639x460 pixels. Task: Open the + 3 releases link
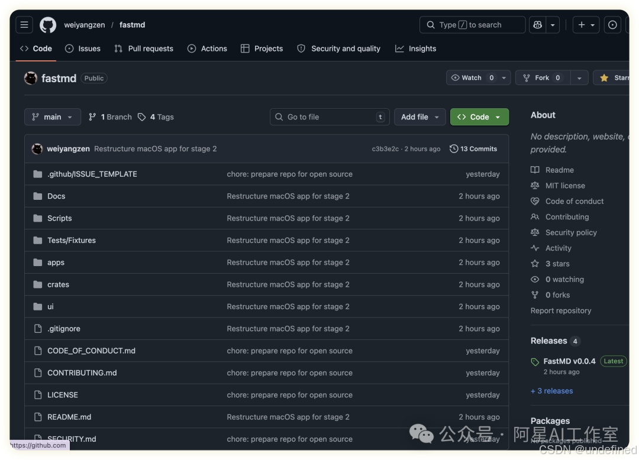[552, 391]
